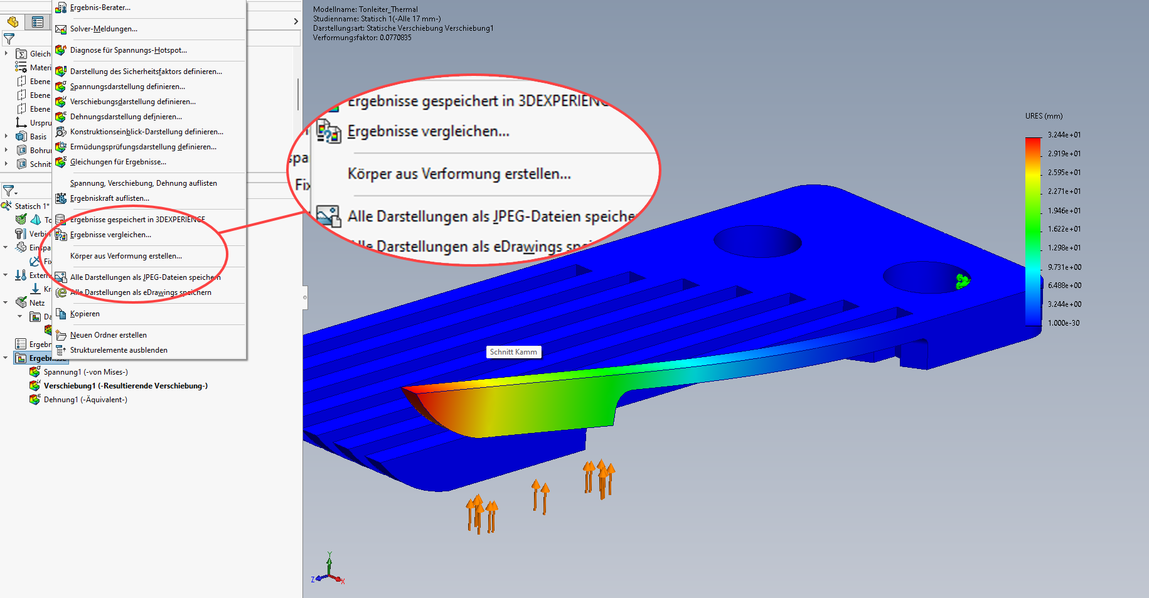This screenshot has height=598, width=1149.
Task: Collapse the Ergebnisse results folder
Action: [6, 358]
